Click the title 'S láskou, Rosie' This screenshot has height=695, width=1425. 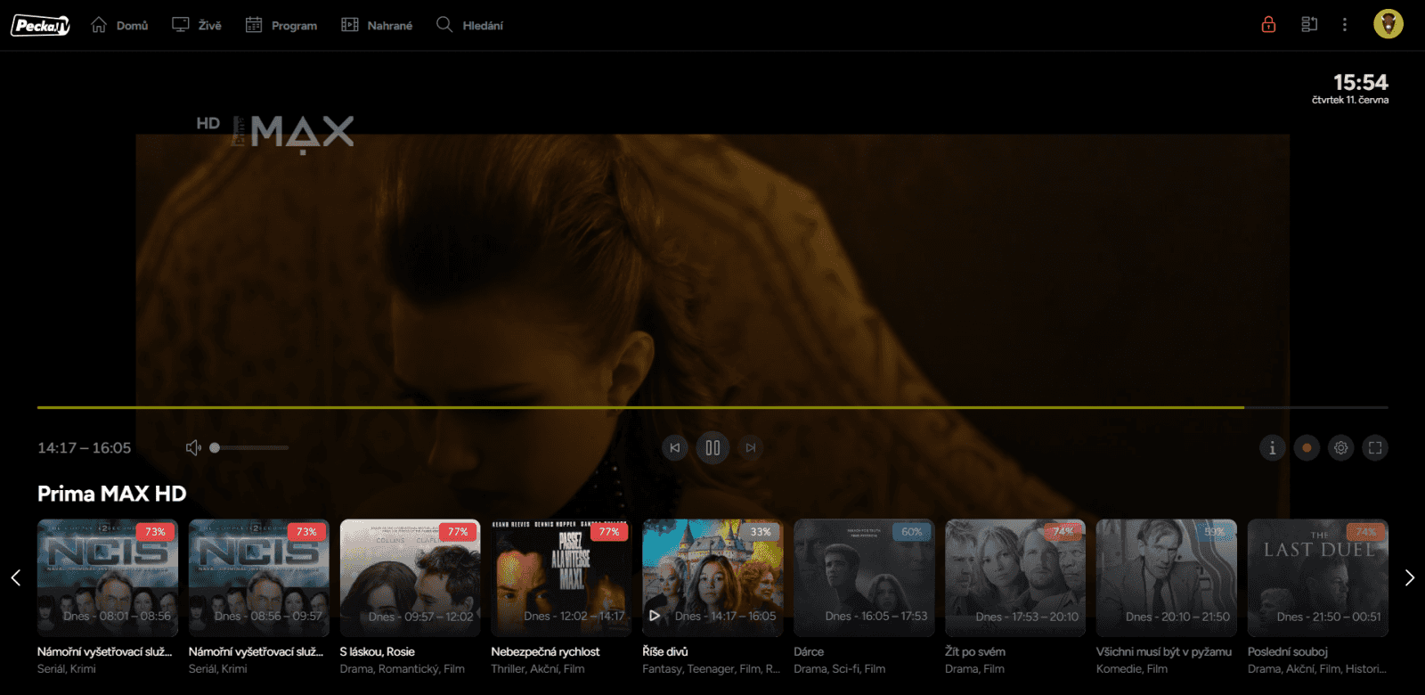click(378, 651)
